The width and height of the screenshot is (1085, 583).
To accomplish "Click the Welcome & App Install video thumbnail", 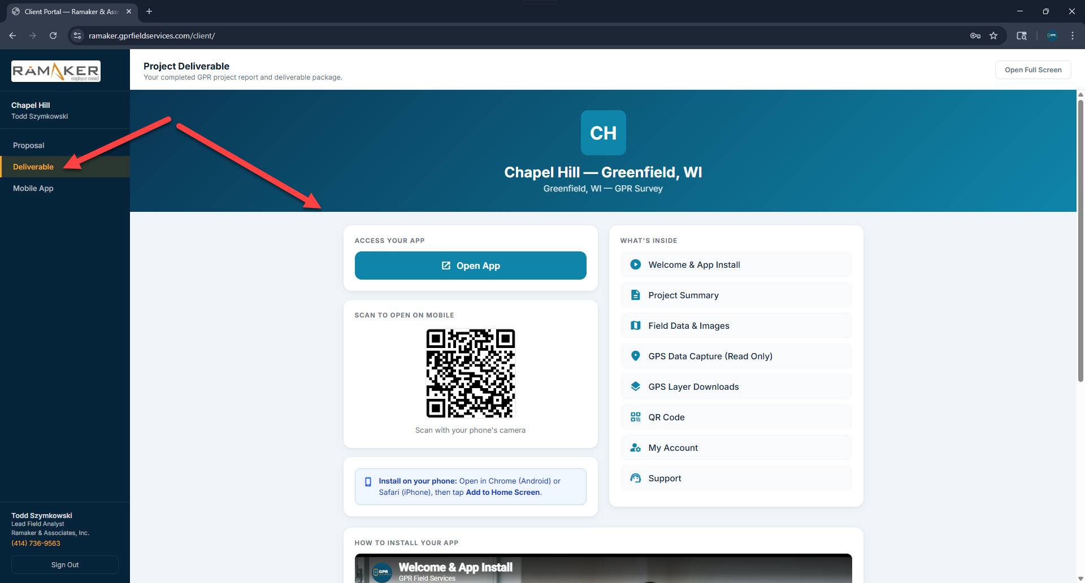I will (603, 568).
